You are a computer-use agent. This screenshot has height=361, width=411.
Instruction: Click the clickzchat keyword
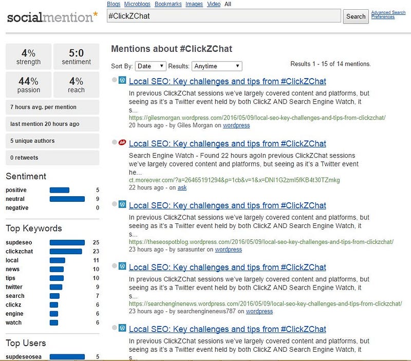coord(20,251)
